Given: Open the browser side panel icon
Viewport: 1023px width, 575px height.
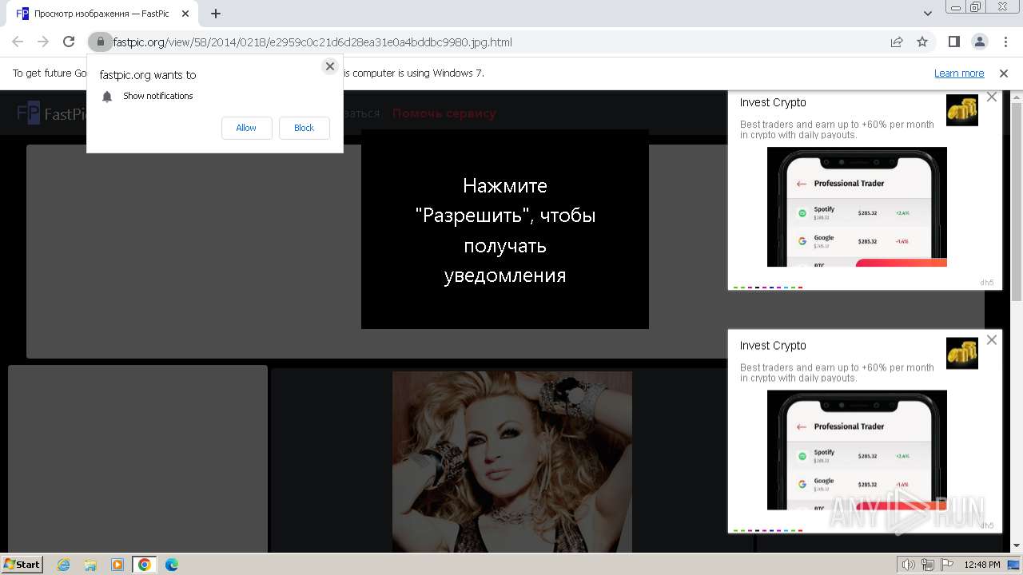Looking at the screenshot, I should (x=954, y=42).
